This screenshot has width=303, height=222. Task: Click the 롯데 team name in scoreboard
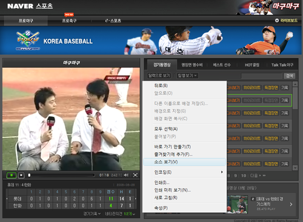[x=18, y=199]
